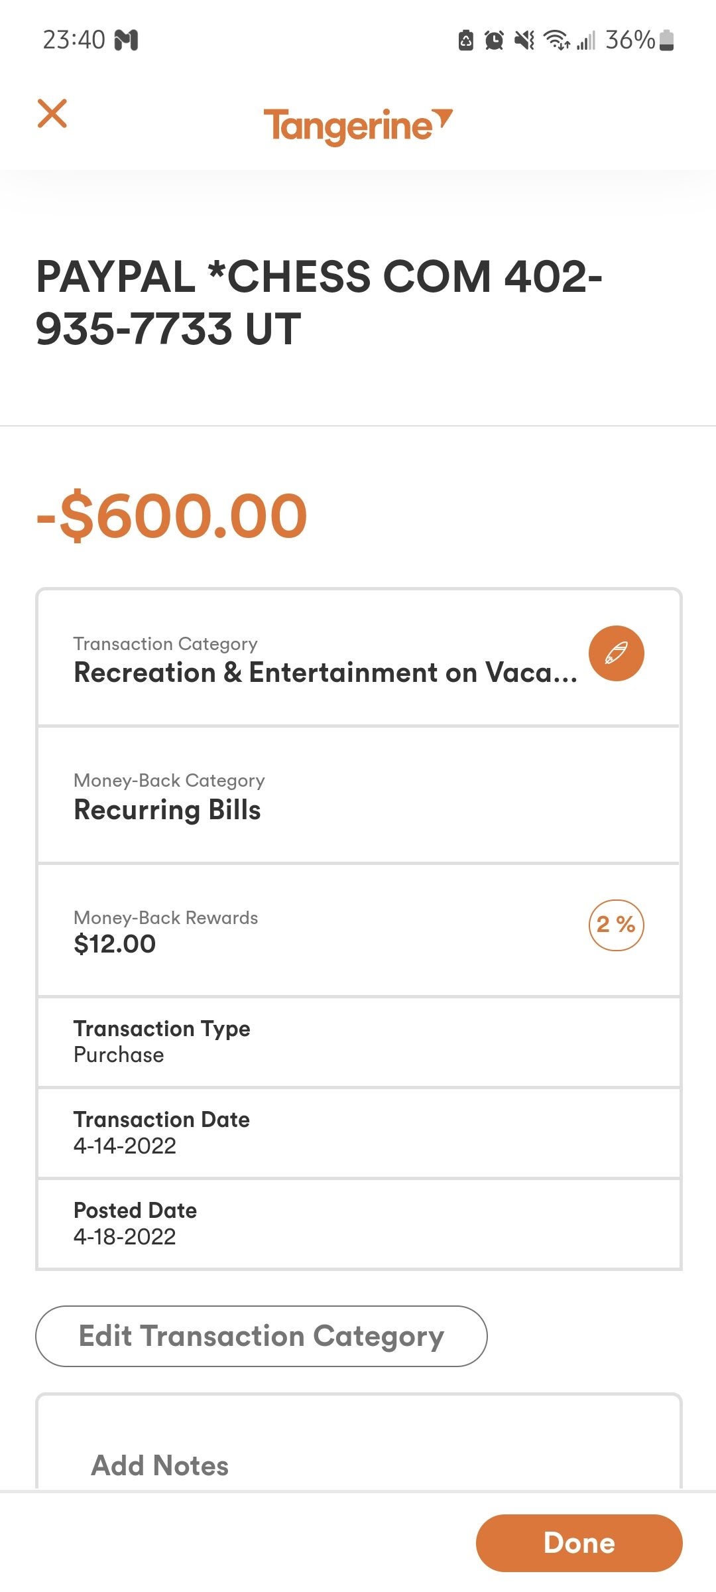Tap the orange edit category pencil icon

pos(616,653)
